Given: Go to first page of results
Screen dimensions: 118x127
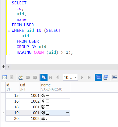Looking at the screenshot, I should (51, 77).
